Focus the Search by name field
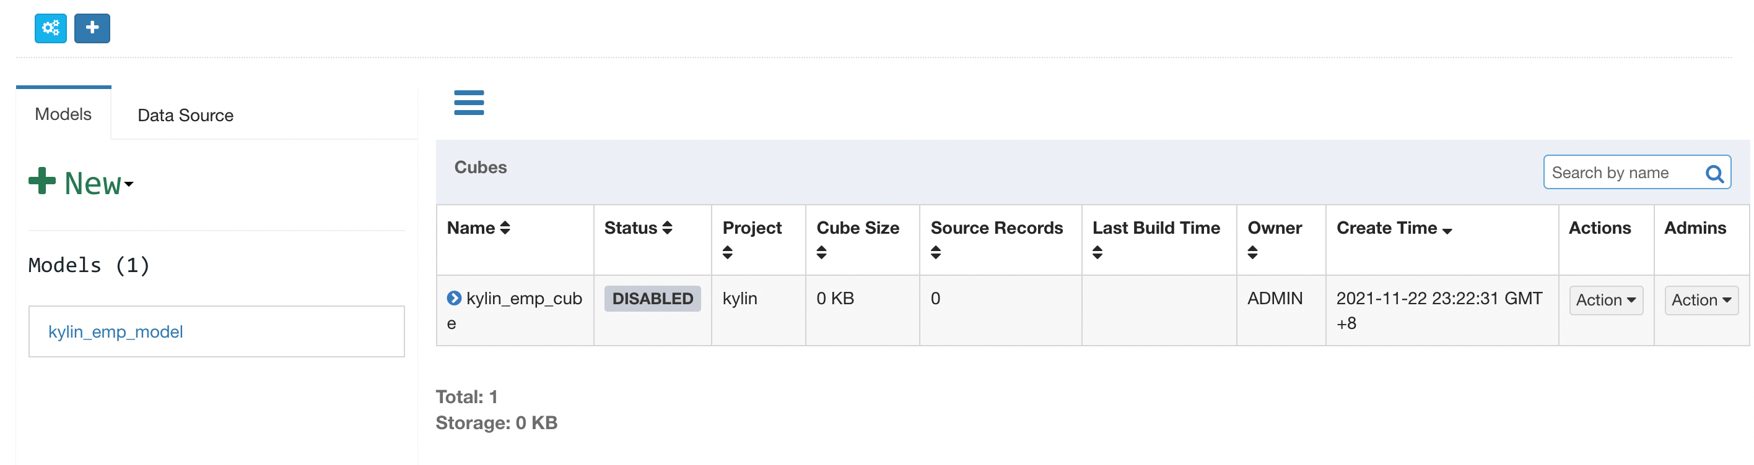The width and height of the screenshot is (1754, 465). [x=1624, y=173]
